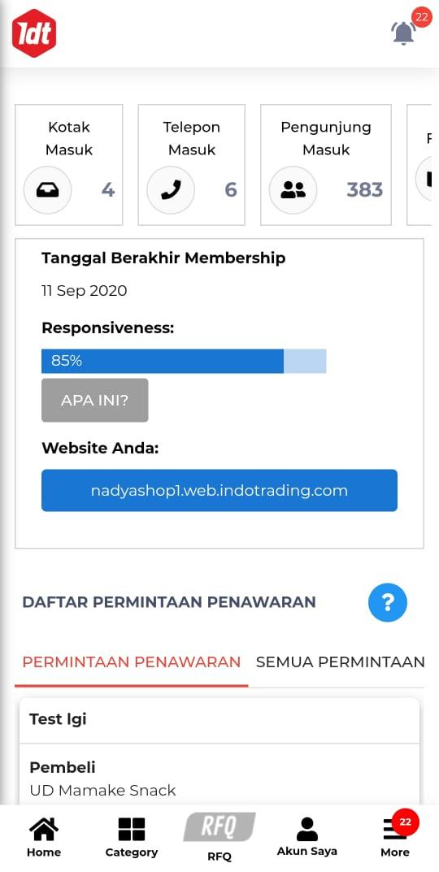Screen dimensions: 439x872
Task: Open Category grid icon in bottom bar
Action: (132, 837)
